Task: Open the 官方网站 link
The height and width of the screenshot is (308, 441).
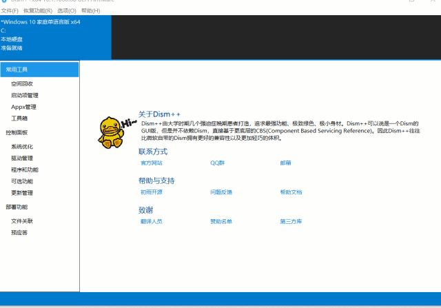Action: 152,163
